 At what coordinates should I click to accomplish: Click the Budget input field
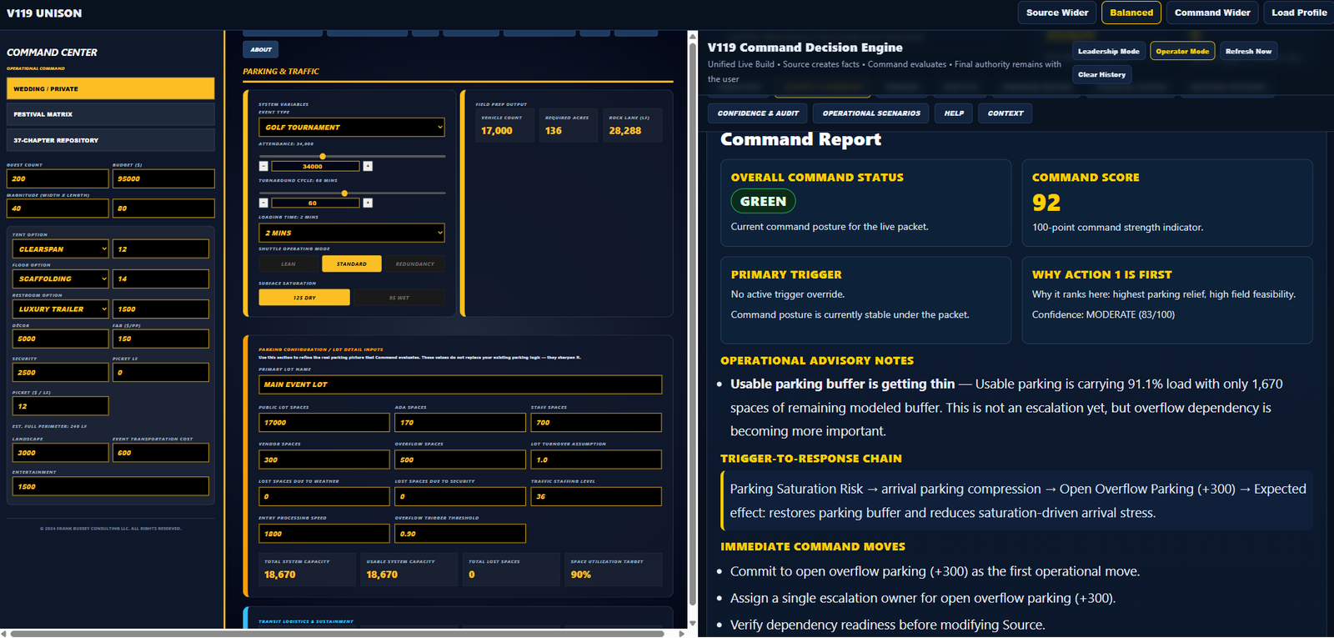(163, 178)
